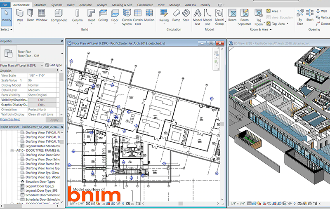
Task: Select the Window tool
Action: coord(42,16)
